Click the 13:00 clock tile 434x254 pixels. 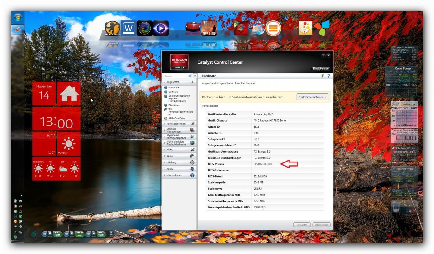pos(56,119)
